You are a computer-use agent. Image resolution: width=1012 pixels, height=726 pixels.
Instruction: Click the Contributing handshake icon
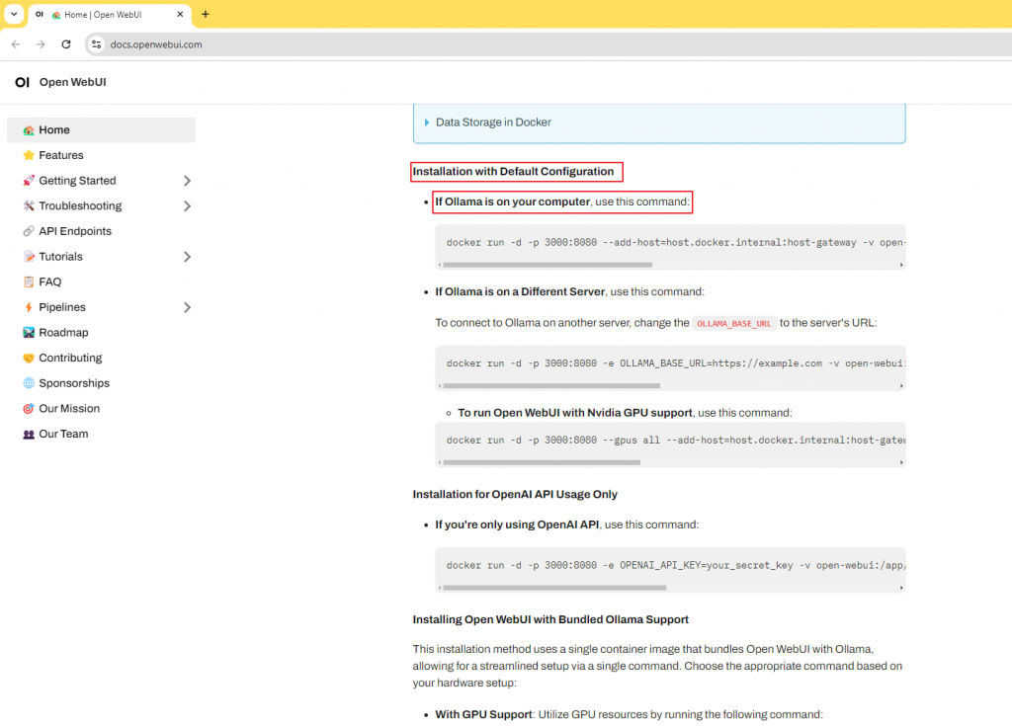tap(29, 359)
